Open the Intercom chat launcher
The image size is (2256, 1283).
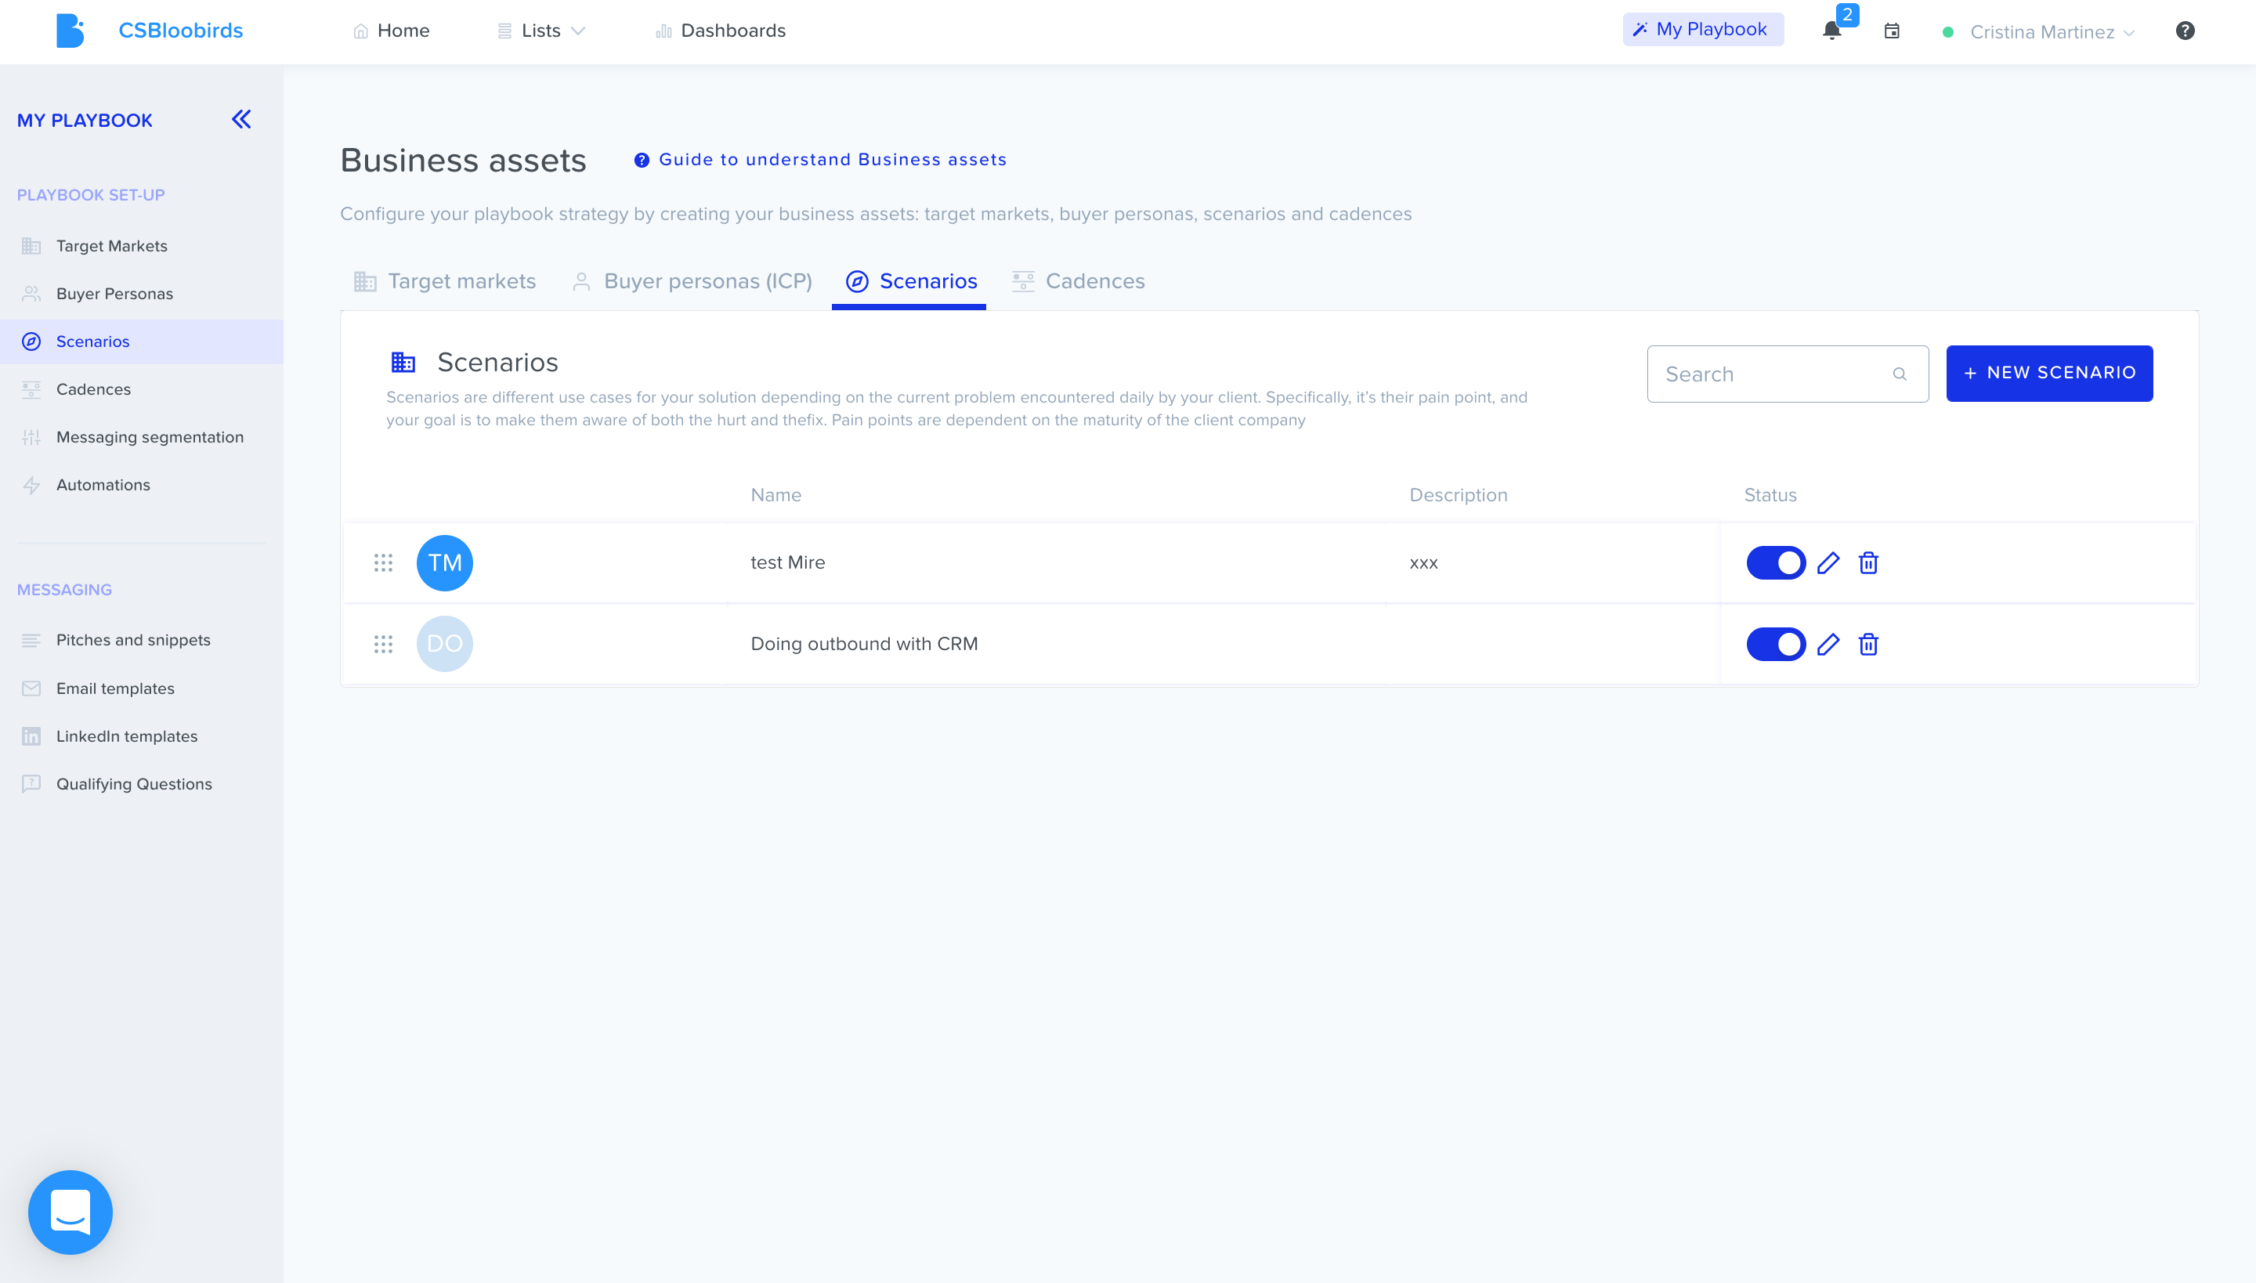click(x=70, y=1212)
